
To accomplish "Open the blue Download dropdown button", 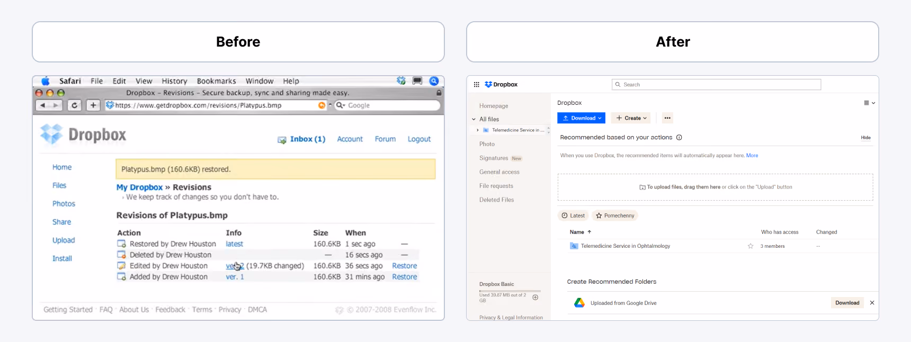I will pyautogui.click(x=581, y=118).
